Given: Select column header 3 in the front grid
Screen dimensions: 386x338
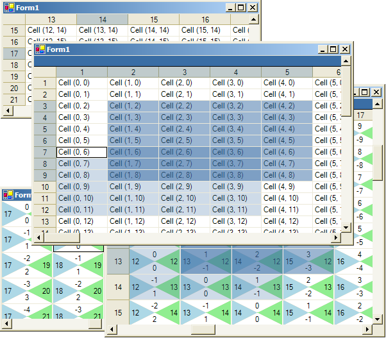Looking at the screenshot, I should point(184,72).
